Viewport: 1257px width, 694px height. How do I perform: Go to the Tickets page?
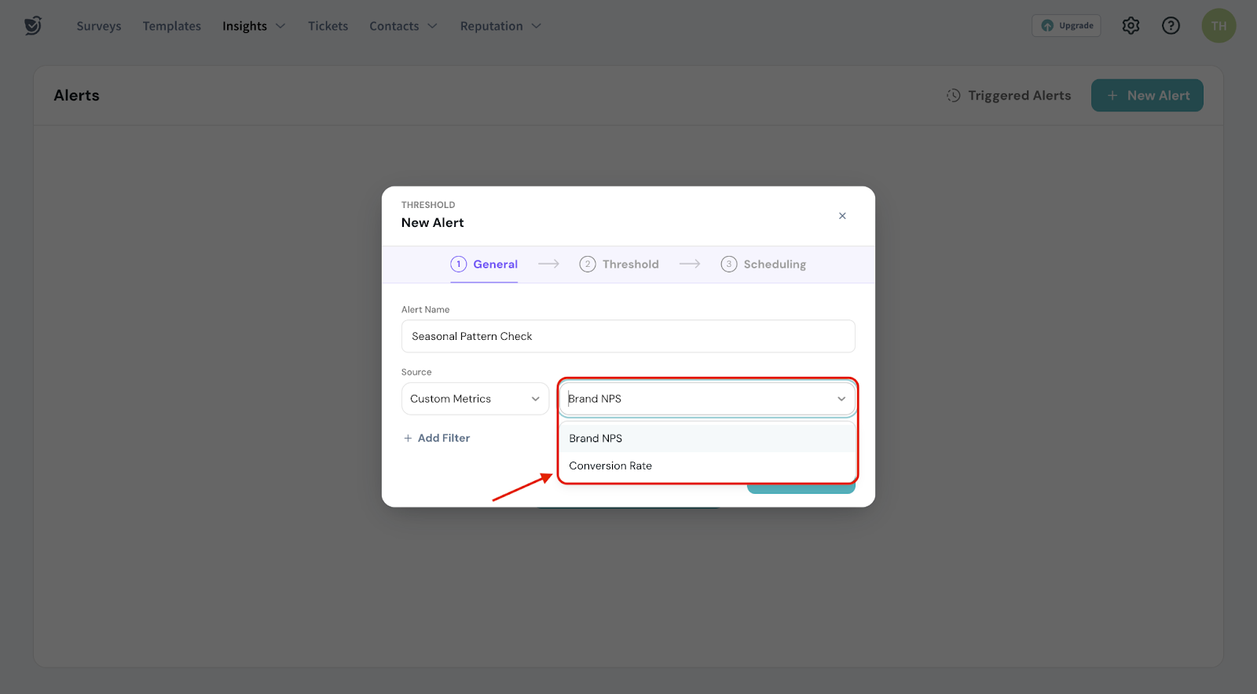click(328, 26)
